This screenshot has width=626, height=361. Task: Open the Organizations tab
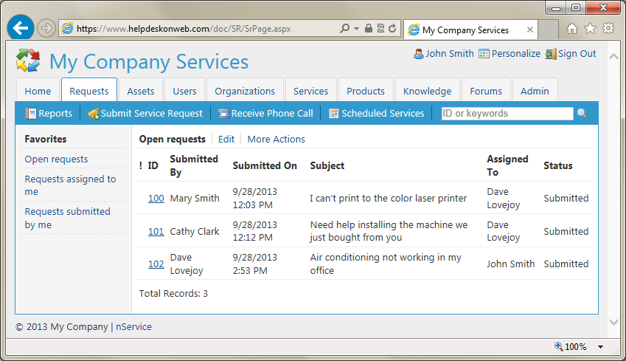245,91
